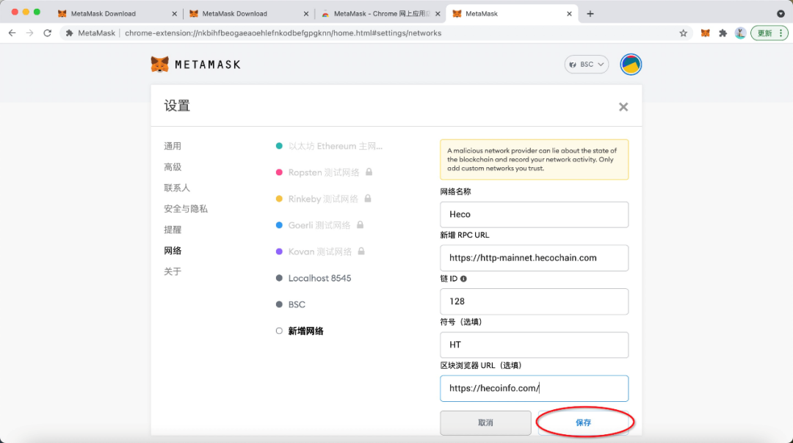
Task: Reload the current page
Action: pyautogui.click(x=48, y=33)
